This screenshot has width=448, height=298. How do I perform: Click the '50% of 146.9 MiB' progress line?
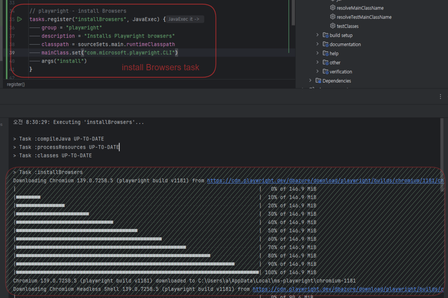pos(165,231)
